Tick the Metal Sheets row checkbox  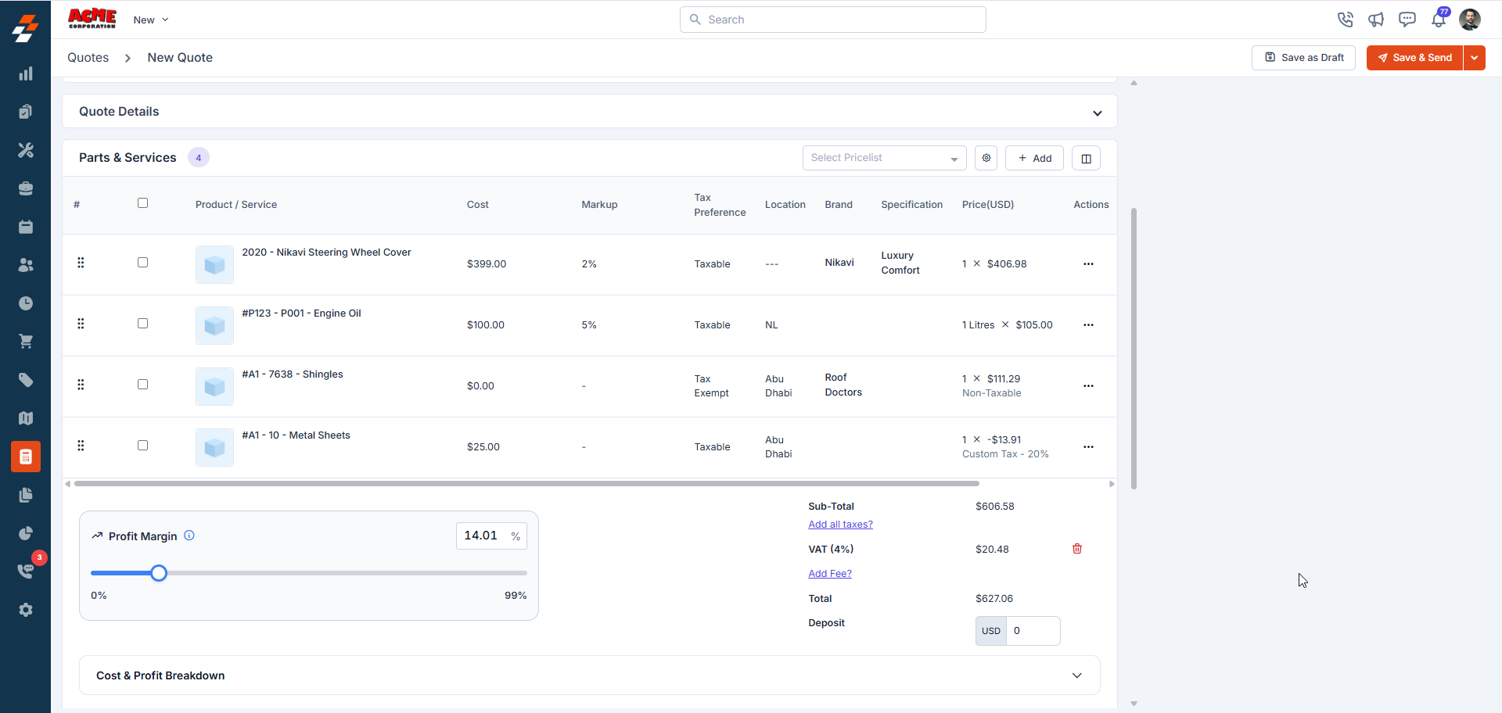(142, 446)
